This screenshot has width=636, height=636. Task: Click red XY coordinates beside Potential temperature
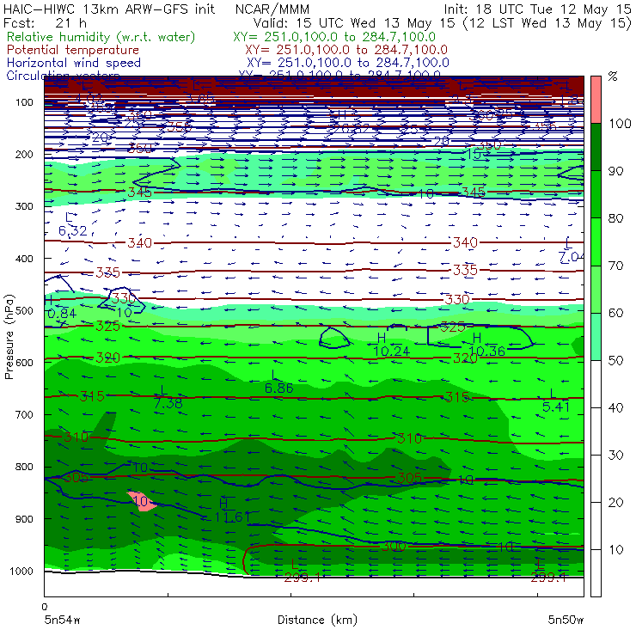pyautogui.click(x=346, y=50)
